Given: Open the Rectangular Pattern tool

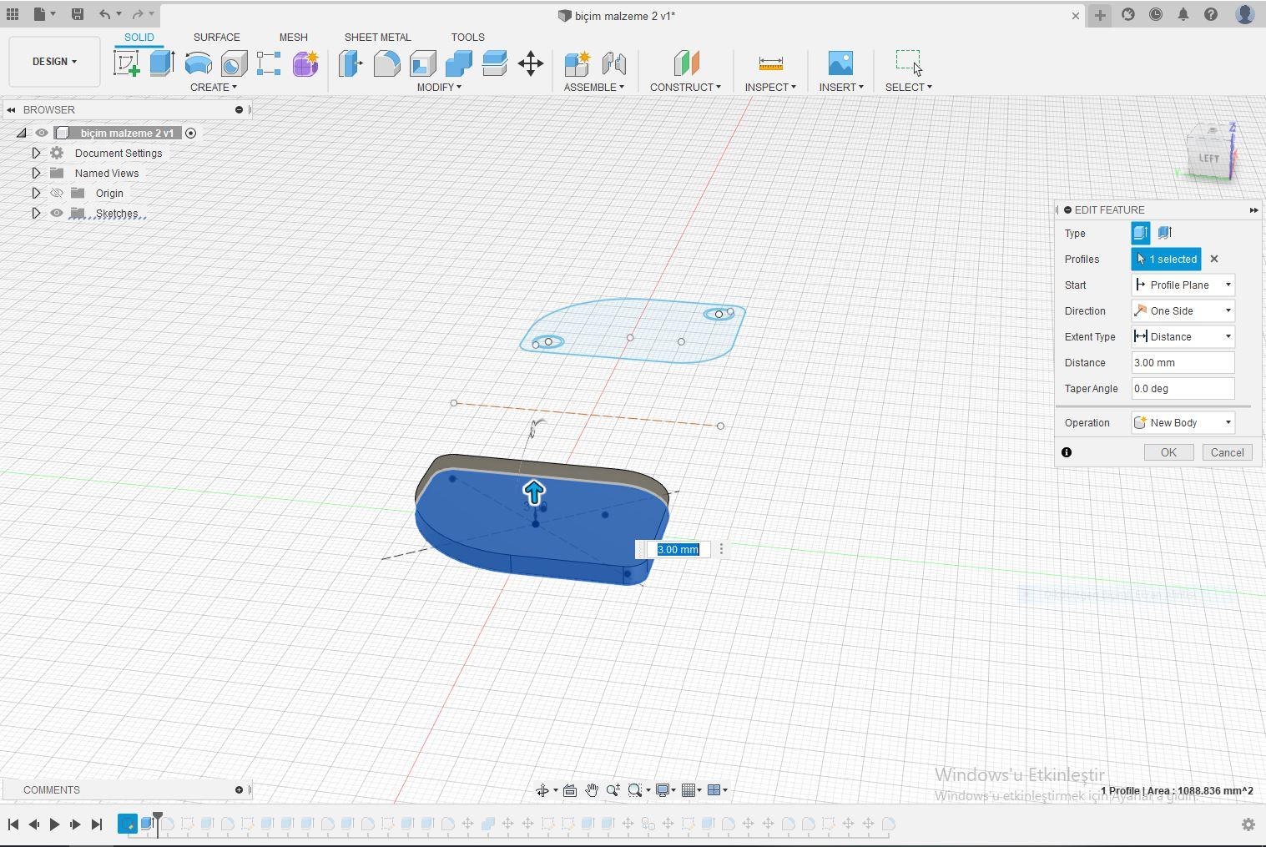Looking at the screenshot, I should coord(269,63).
